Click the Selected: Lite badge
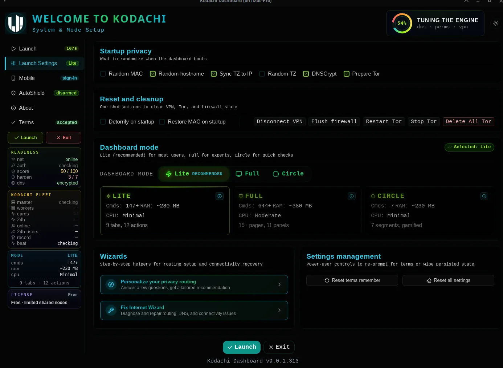The width and height of the screenshot is (503, 368). pyautogui.click(x=469, y=147)
